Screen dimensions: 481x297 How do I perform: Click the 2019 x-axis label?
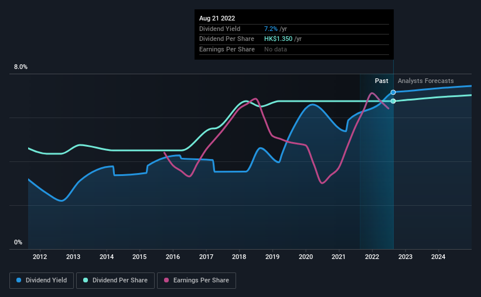(272, 257)
